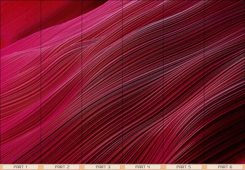Choose the PART 4 button
The width and height of the screenshot is (245, 170).
(x=142, y=167)
